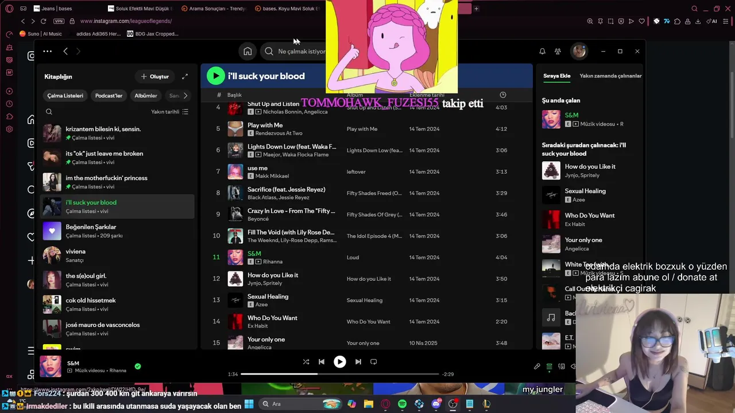
Task: Open the the s(e)oul girl. playlist
Action: pyautogui.click(x=118, y=280)
